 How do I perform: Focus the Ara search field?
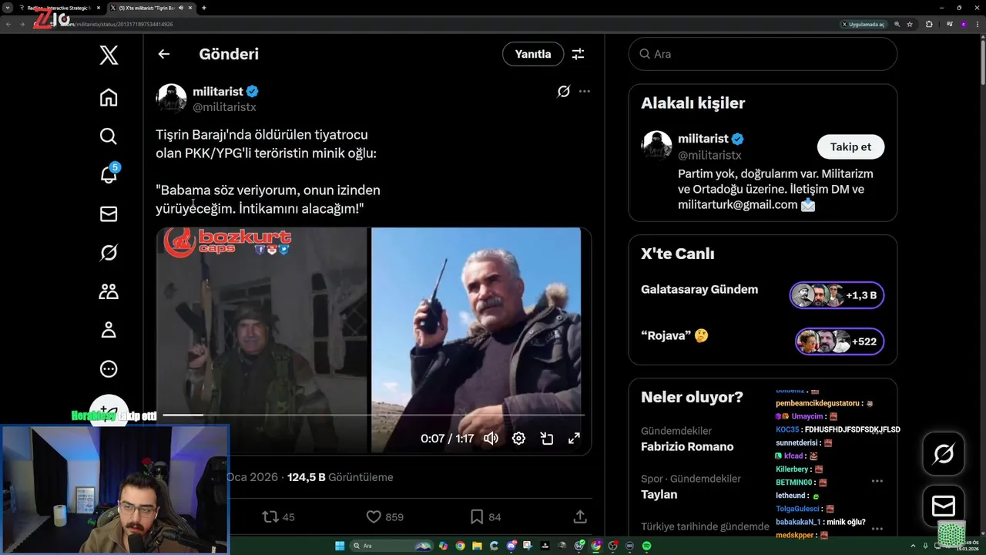click(763, 54)
